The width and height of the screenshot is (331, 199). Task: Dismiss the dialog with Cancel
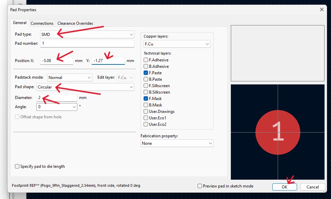312,186
